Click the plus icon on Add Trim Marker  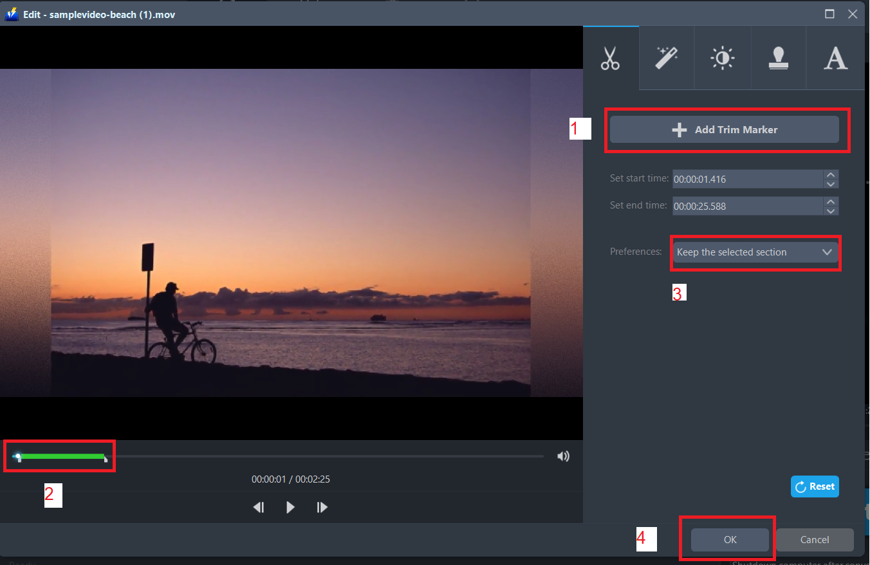pyautogui.click(x=679, y=129)
